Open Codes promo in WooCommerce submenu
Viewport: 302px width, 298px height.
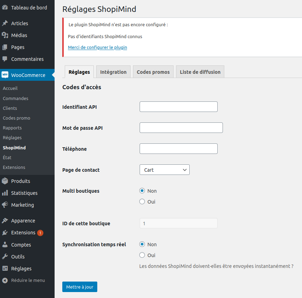click(x=16, y=118)
